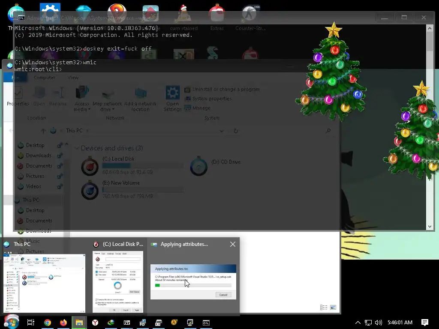This screenshot has height=329, width=439.
Task: Open Yandex Browser from the taskbar
Action: pyautogui.click(x=95, y=323)
